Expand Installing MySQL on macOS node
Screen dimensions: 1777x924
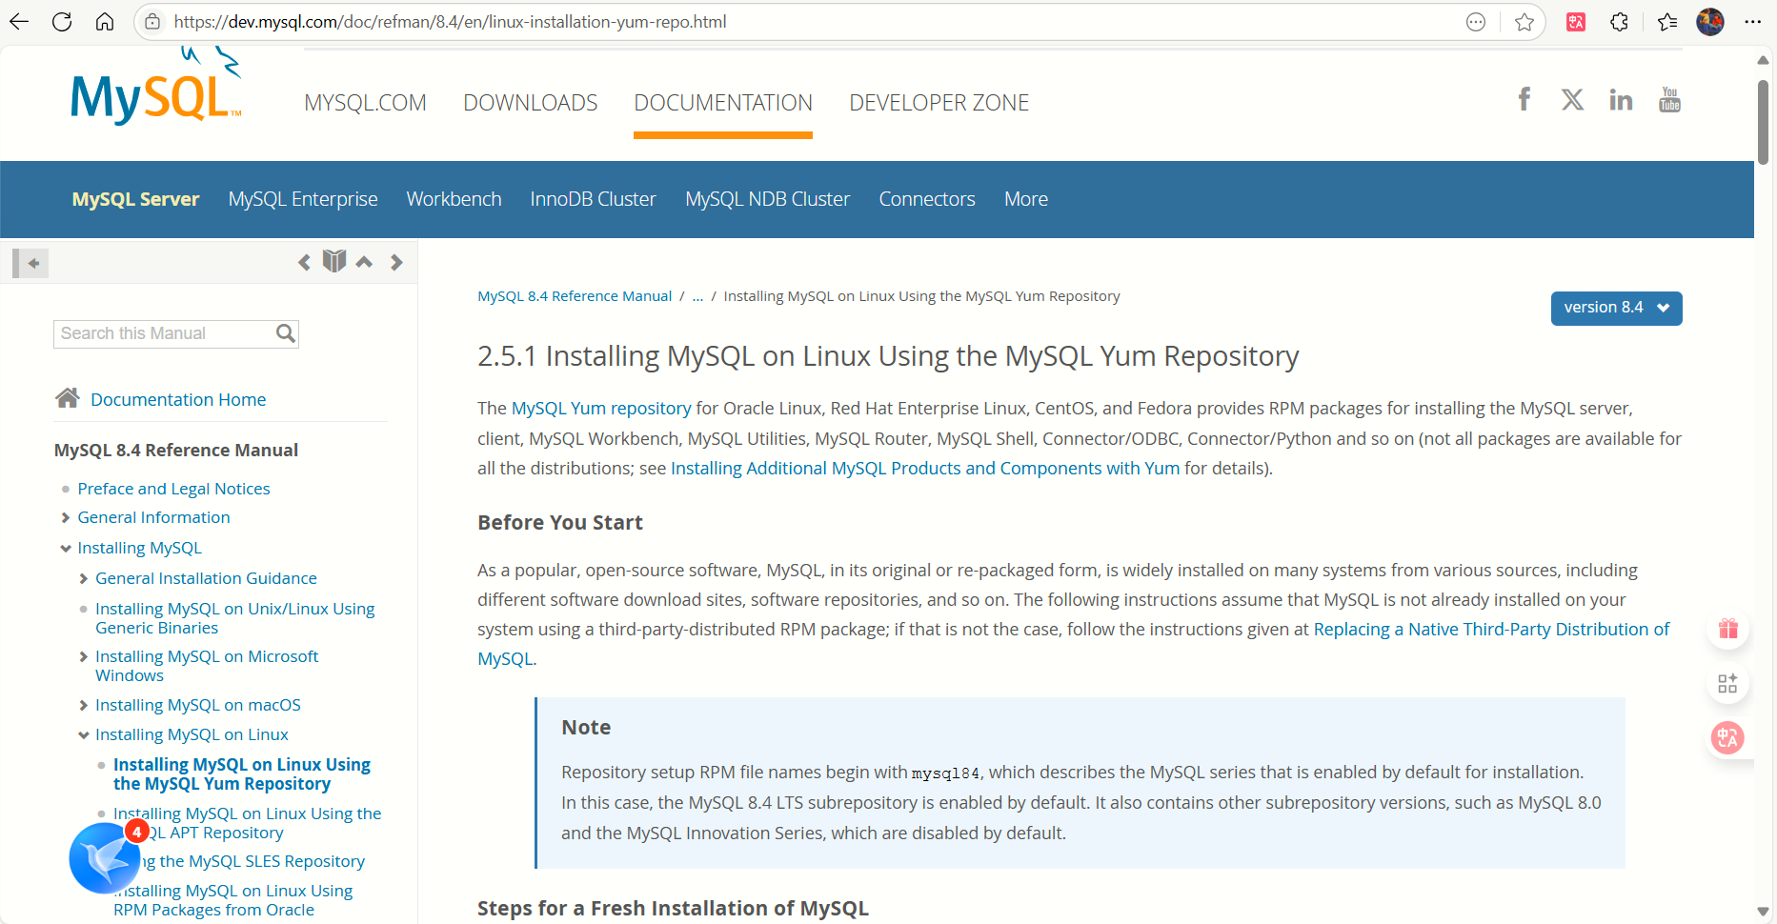(84, 705)
